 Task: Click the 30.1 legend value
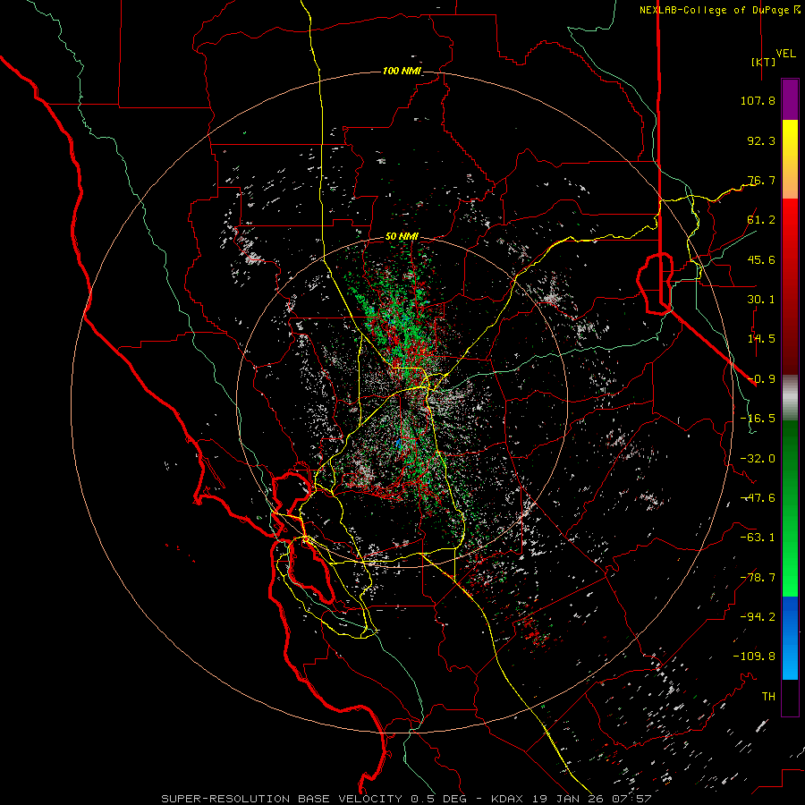[761, 300]
